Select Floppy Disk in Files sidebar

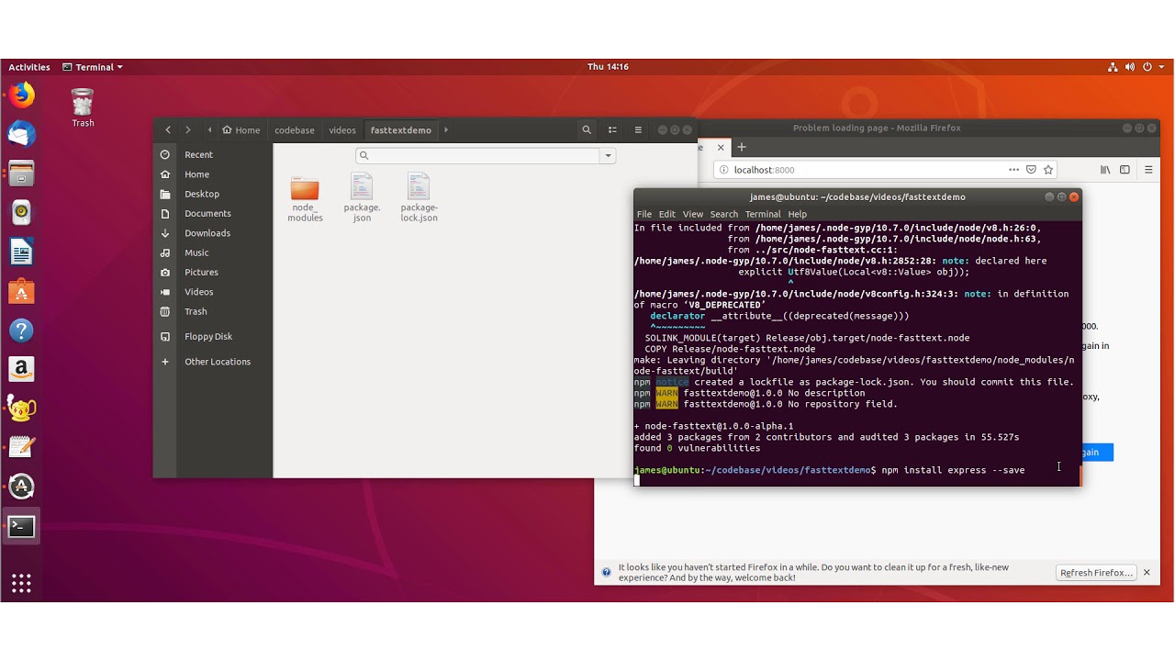[x=213, y=337]
